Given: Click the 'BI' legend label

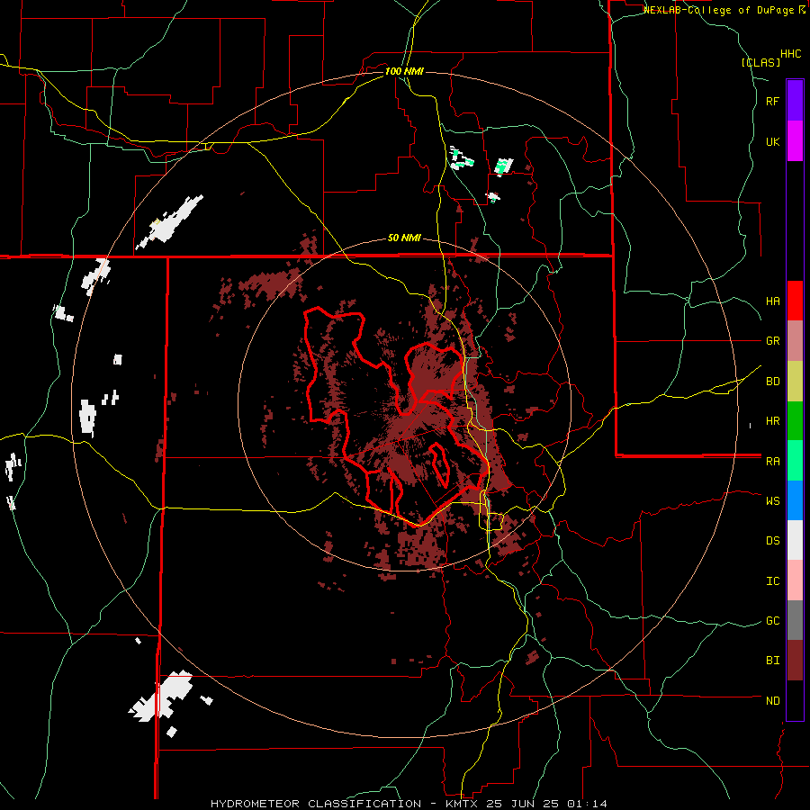Looking at the screenshot, I should 772,661.
